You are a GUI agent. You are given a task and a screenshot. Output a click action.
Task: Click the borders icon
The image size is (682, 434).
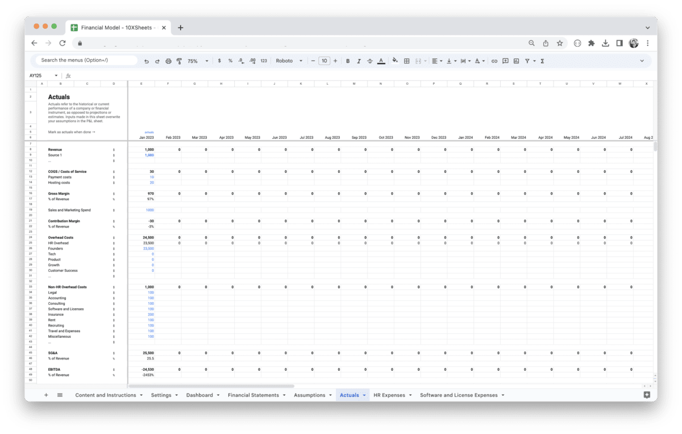coord(406,60)
